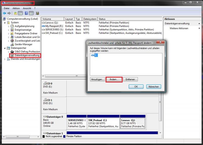Select the Lenovo (Q:) 9.77 GB partition

(x=133, y=122)
